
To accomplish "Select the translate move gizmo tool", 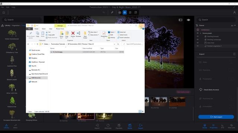I will [x=125, y=13].
